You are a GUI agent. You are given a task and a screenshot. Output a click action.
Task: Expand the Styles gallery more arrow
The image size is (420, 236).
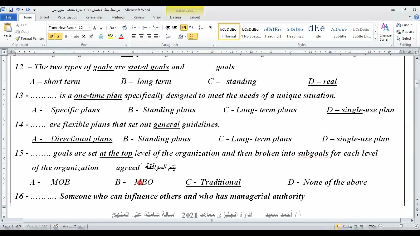(375, 38)
